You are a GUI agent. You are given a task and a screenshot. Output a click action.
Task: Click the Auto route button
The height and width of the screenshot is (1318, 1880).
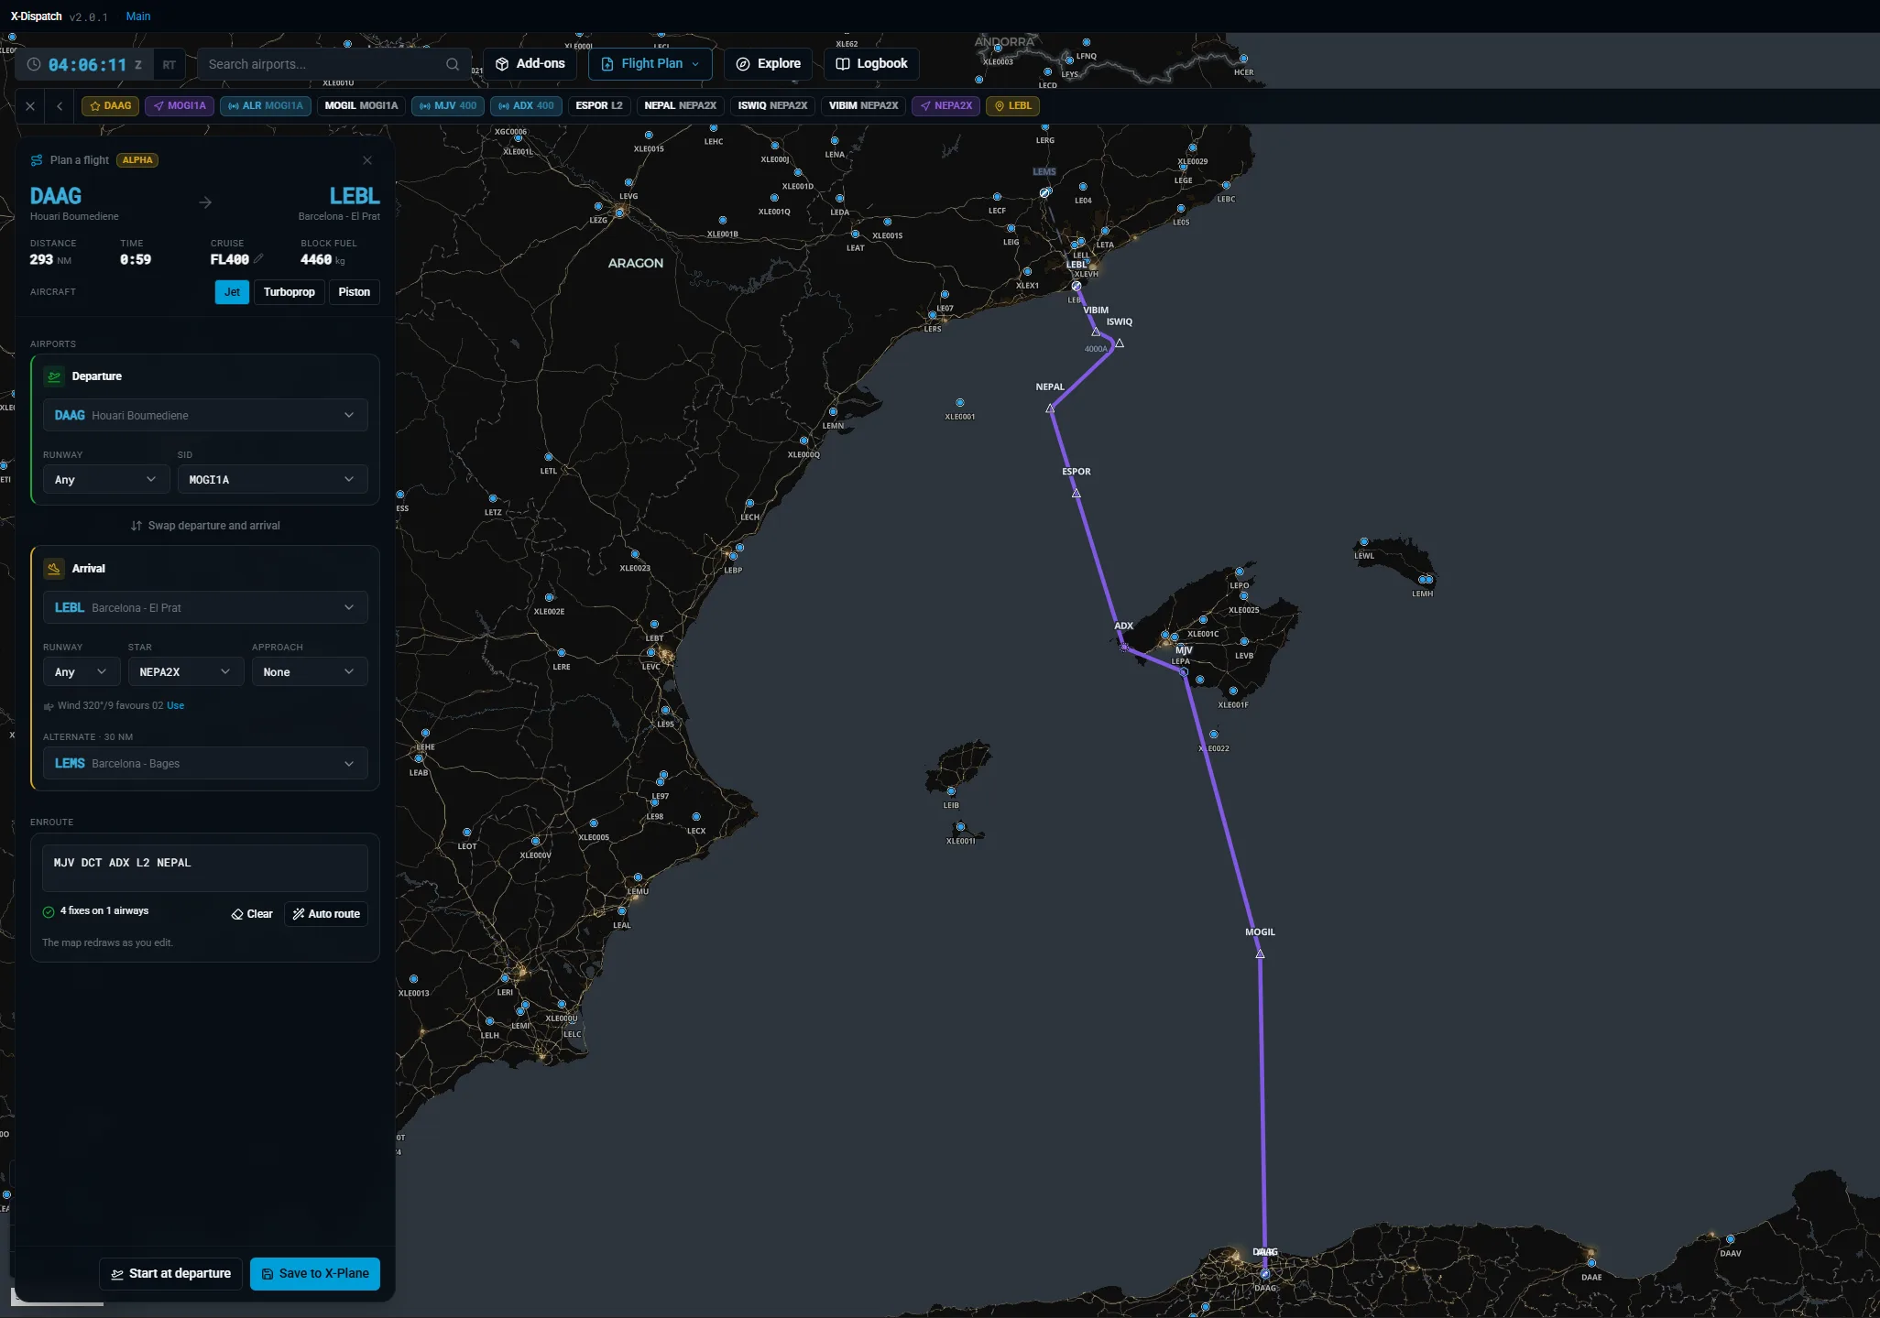tap(326, 914)
